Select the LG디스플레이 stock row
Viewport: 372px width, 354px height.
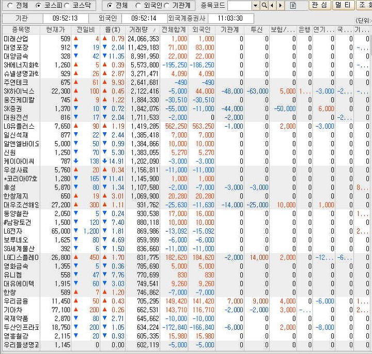(x=186, y=257)
